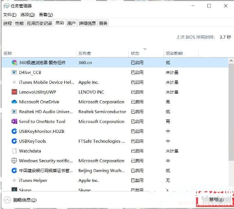Maximize the Task Manager window
The image size is (234, 209).
tap(209, 6)
